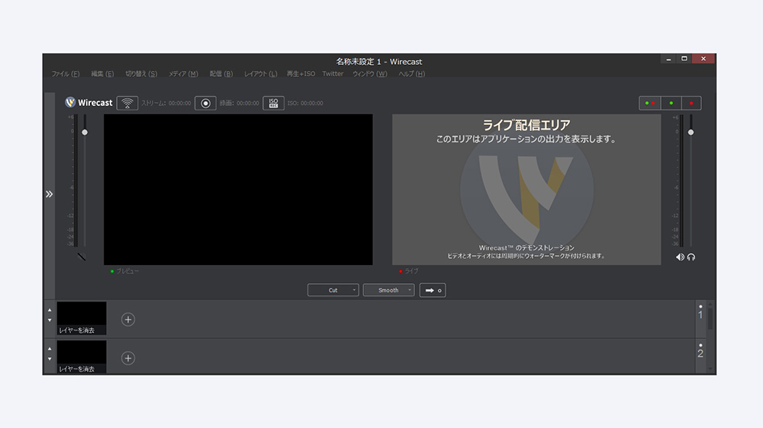Toggle layer 2 visibility dot
This screenshot has height=428, width=763.
point(700,346)
